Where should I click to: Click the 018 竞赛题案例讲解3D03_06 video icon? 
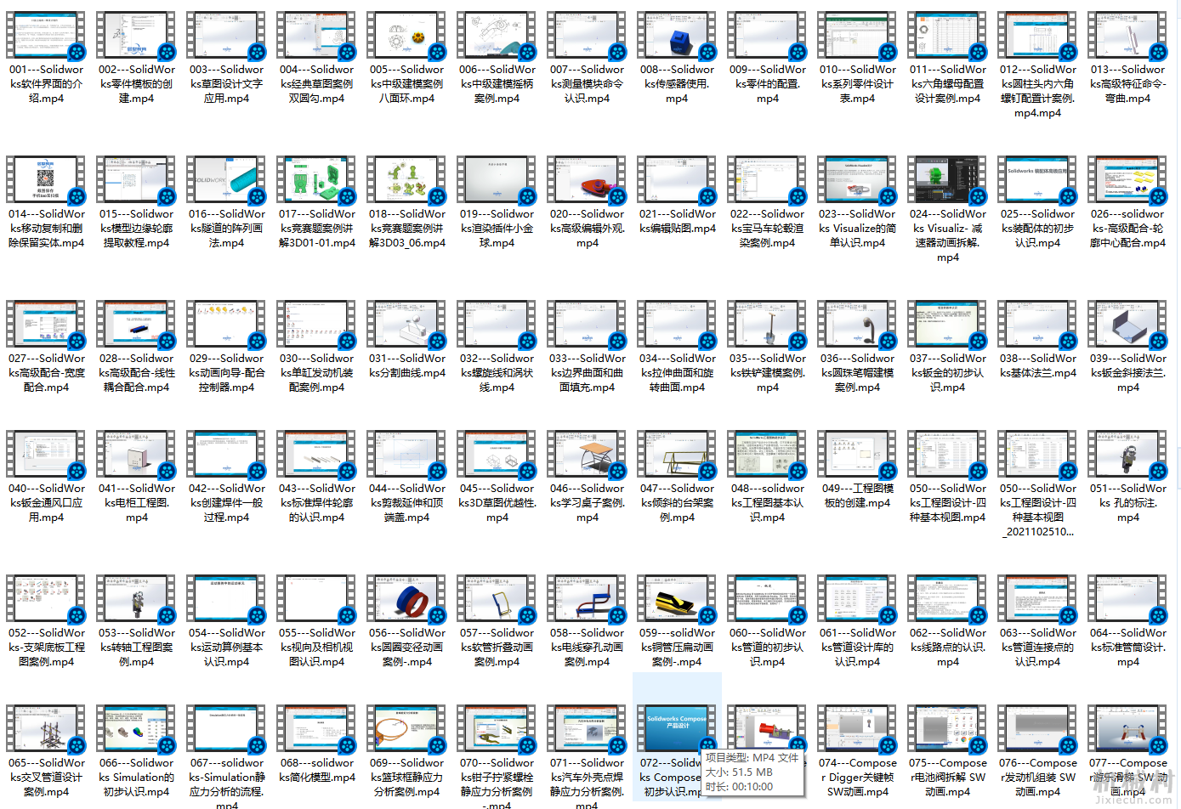tap(406, 180)
